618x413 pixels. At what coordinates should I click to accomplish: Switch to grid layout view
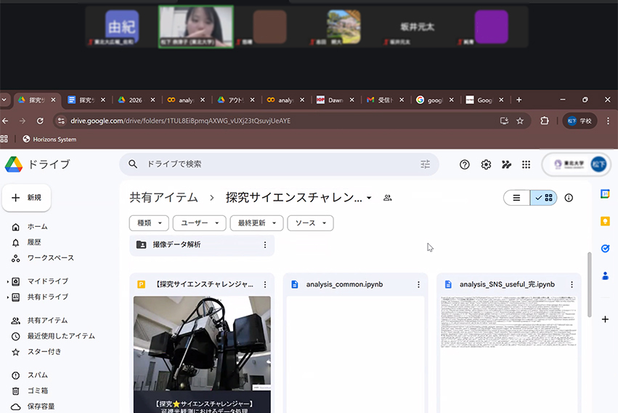544,197
